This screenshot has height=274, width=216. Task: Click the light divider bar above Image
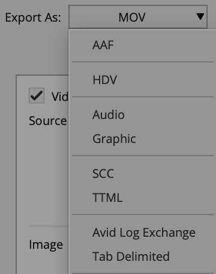pyautogui.click(x=49, y=226)
